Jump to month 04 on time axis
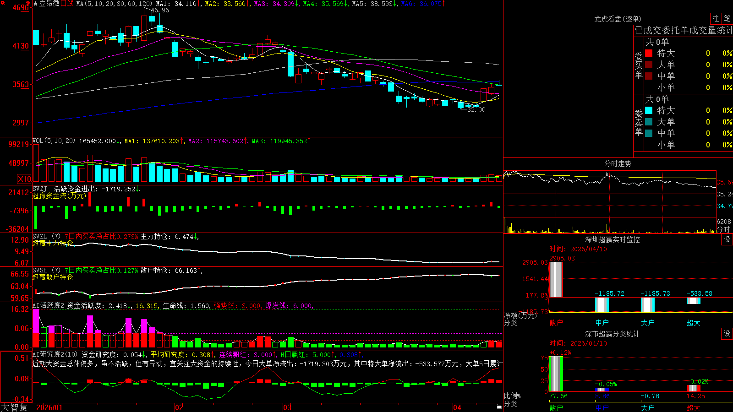This screenshot has height=412, width=733. 457,407
